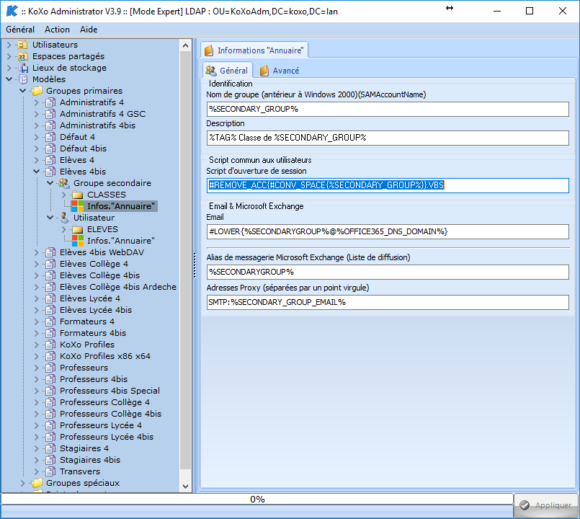Select the Stagiaires 4bis row
This screenshot has height=519, width=580.
click(x=90, y=460)
